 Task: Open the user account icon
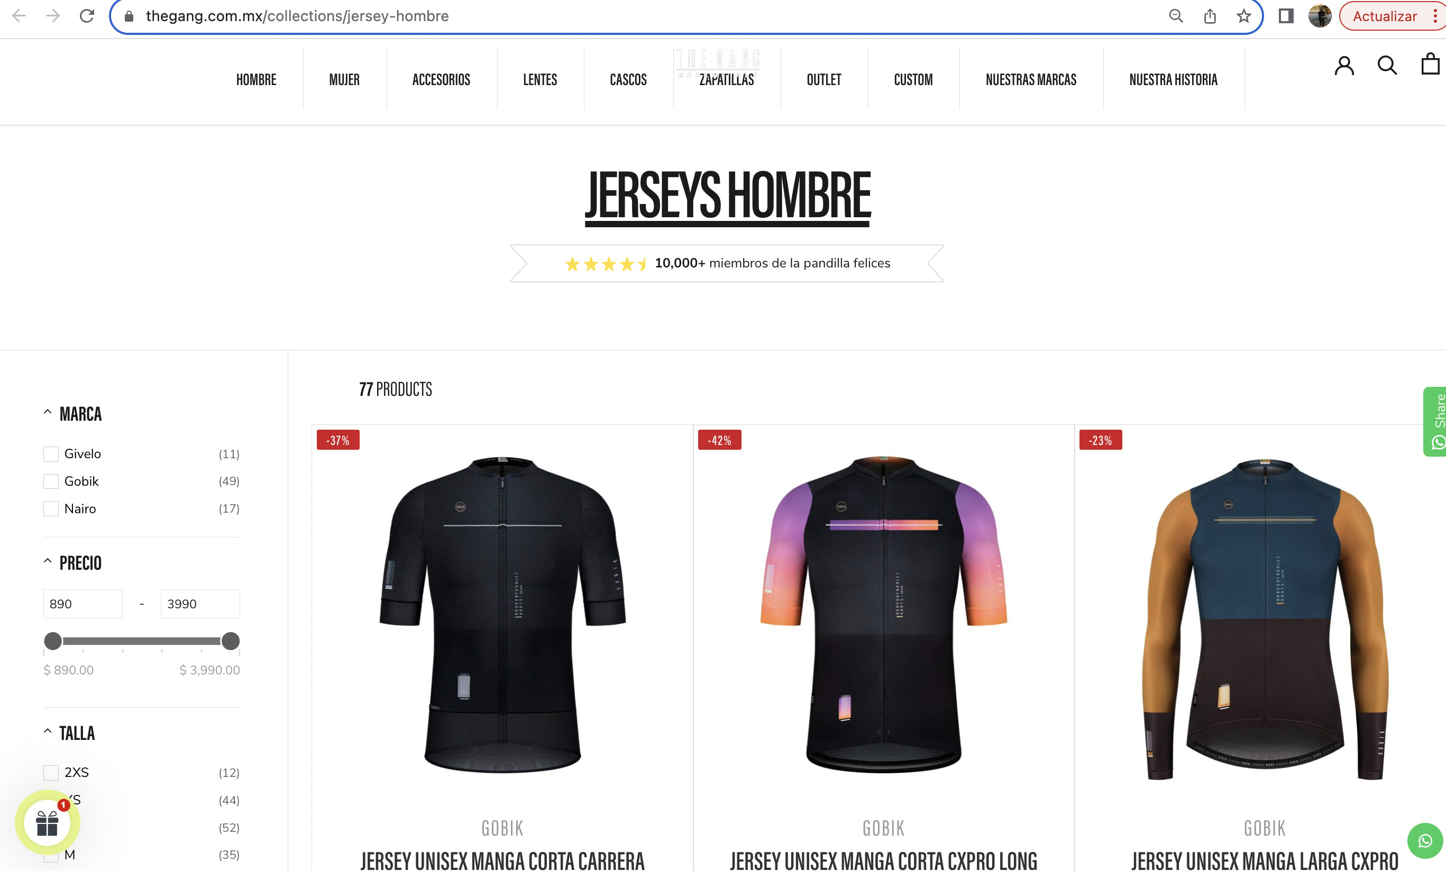coord(1344,65)
